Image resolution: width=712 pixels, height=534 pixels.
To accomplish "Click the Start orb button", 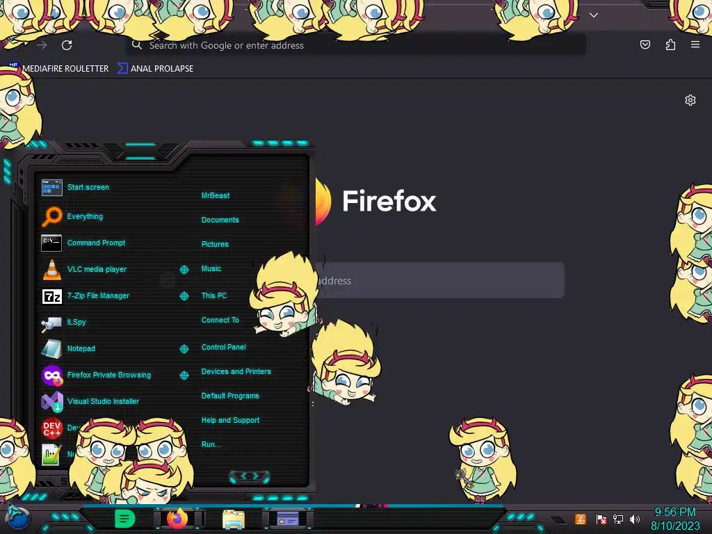I will 18,518.
